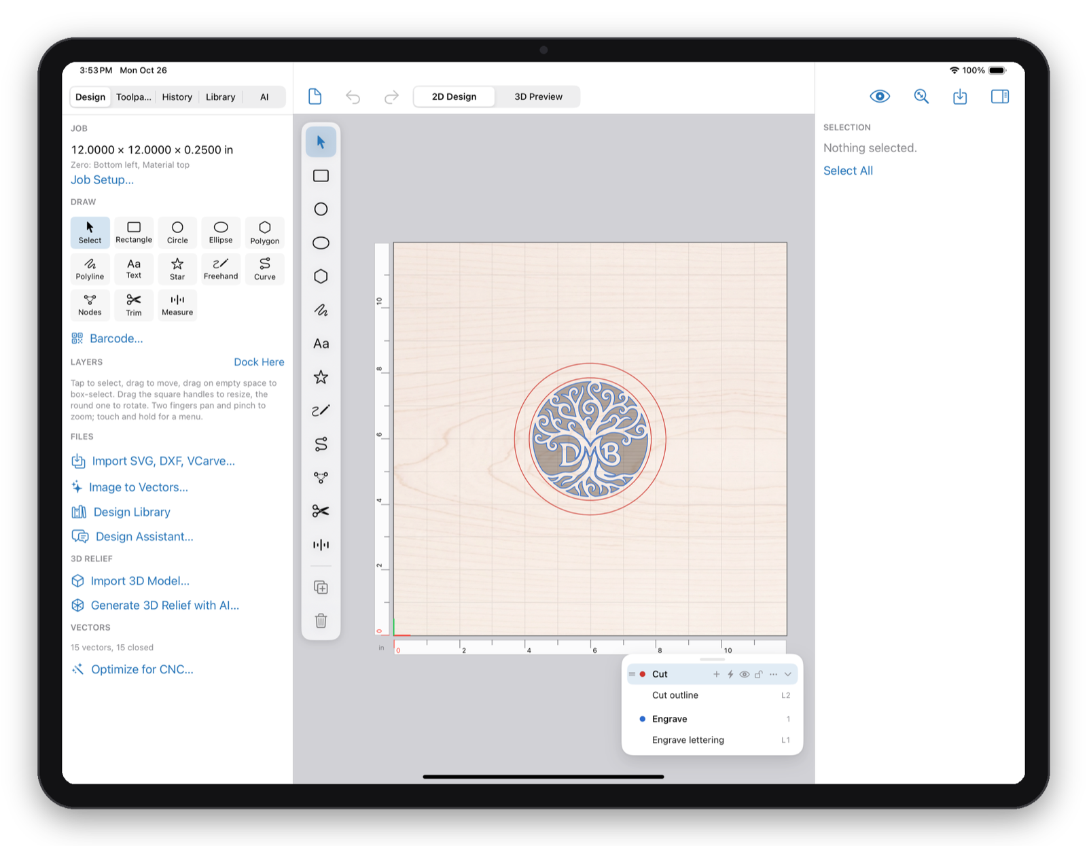Click the duplicate icon in canvas toolbar
This screenshot has height=846, width=1087.
pyautogui.click(x=321, y=587)
